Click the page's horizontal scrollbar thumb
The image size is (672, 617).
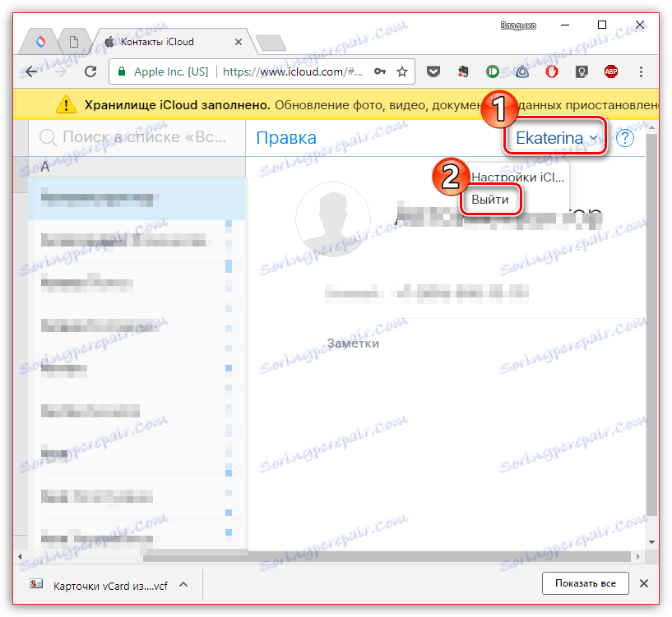pyautogui.click(x=387, y=557)
